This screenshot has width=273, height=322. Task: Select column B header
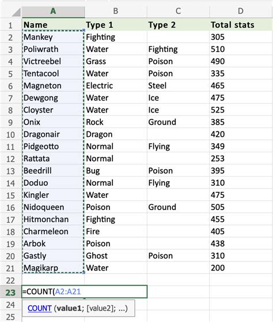pyautogui.click(x=116, y=12)
